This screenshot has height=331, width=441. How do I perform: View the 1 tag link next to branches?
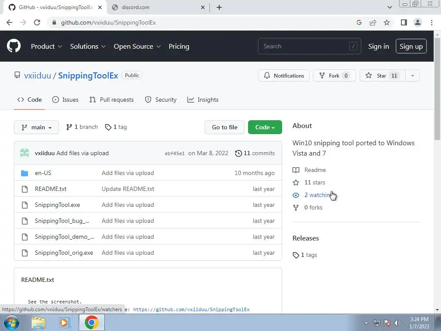115,127
